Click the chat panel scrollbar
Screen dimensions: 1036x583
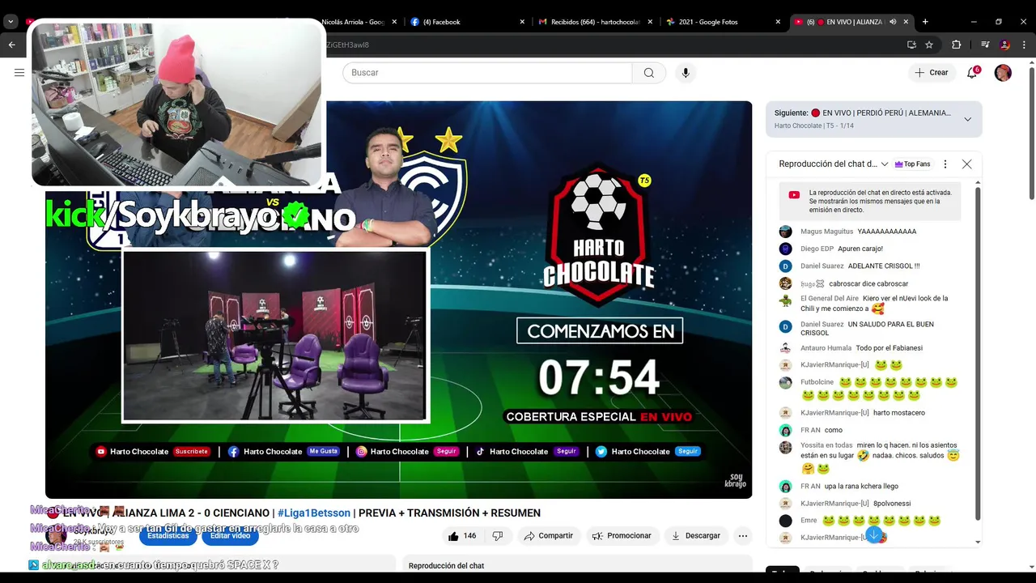(x=978, y=353)
